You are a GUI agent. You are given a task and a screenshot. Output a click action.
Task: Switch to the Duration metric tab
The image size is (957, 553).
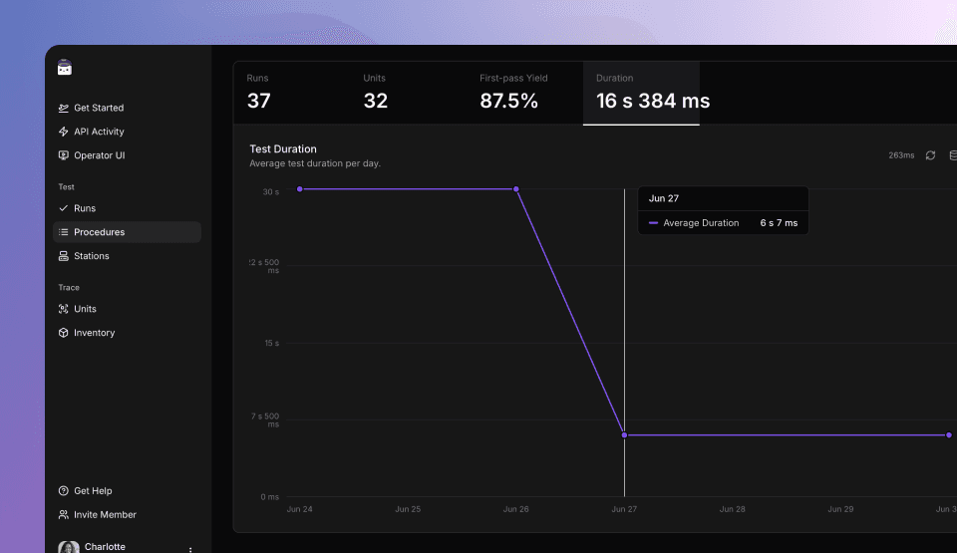pos(641,93)
